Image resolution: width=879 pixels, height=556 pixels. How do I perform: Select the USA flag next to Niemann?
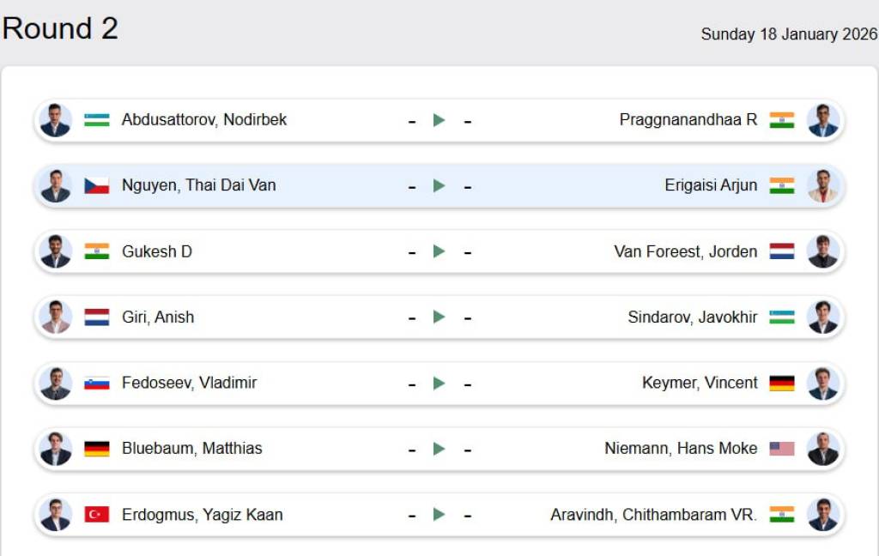click(x=782, y=449)
